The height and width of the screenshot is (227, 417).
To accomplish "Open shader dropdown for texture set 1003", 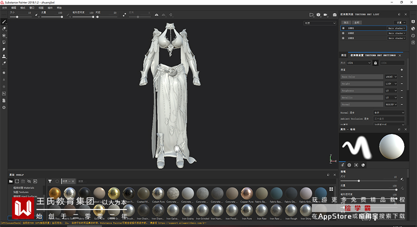I will 397,38.
